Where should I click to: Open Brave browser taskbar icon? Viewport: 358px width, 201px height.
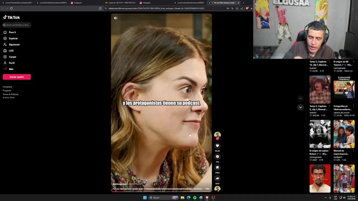click(207, 198)
